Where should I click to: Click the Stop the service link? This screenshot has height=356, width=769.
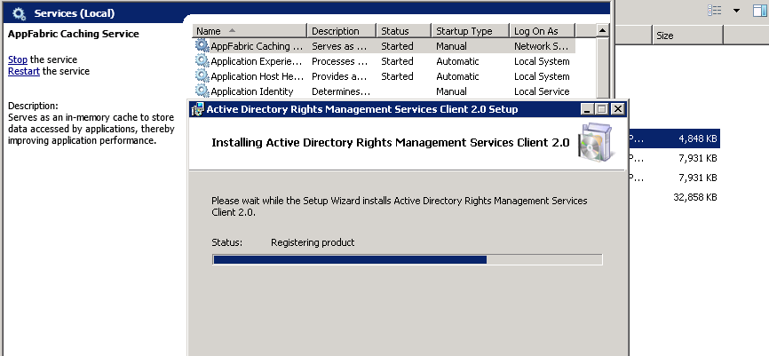(x=18, y=59)
